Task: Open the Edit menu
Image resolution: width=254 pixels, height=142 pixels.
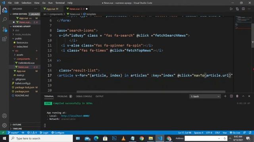Action: coord(17,3)
